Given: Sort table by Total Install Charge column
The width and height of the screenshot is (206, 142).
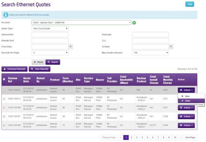Looking at the screenshot, I should pyautogui.click(x=154, y=80).
